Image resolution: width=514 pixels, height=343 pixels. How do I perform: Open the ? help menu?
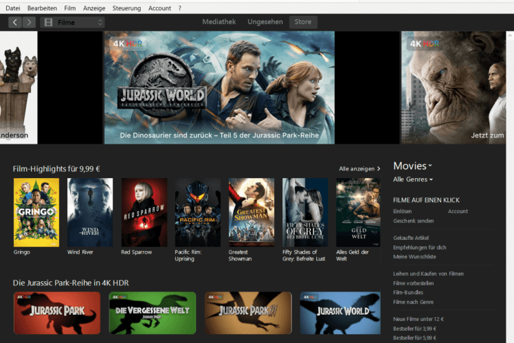tap(179, 8)
